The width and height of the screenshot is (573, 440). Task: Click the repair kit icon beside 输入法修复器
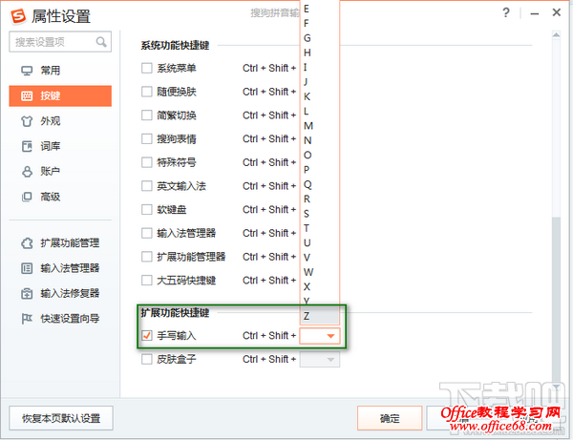[x=27, y=293]
